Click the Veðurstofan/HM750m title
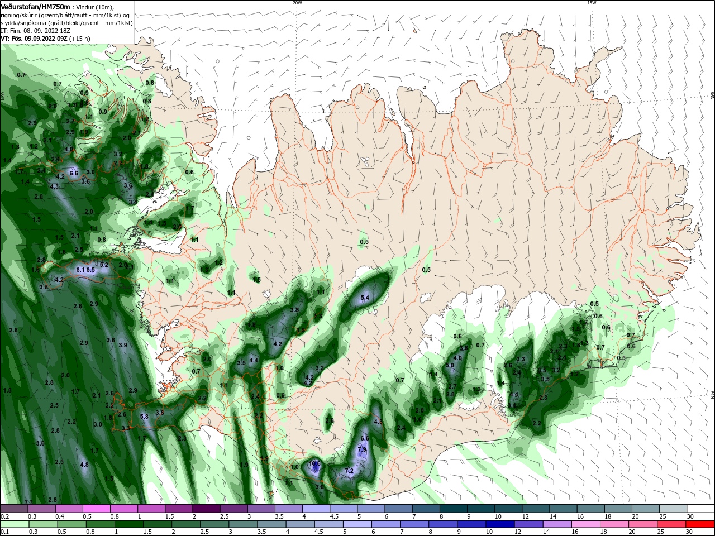 pyautogui.click(x=36, y=6)
